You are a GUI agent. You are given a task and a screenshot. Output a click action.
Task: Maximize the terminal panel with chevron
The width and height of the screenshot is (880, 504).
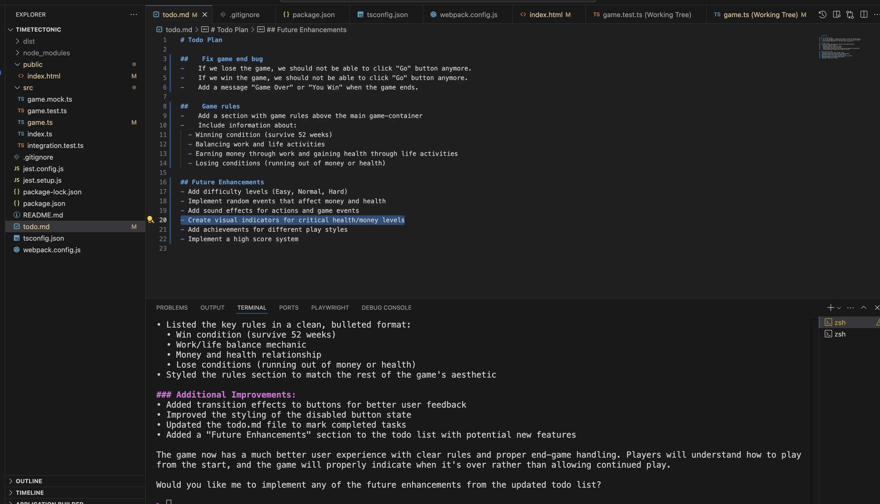863,307
